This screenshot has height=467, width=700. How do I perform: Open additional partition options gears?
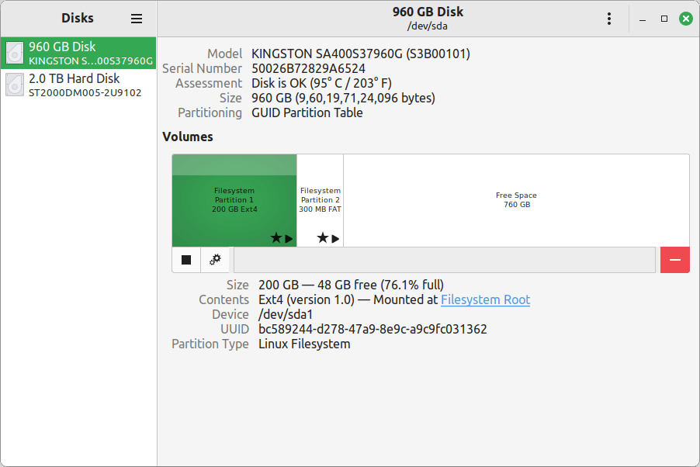(x=215, y=260)
